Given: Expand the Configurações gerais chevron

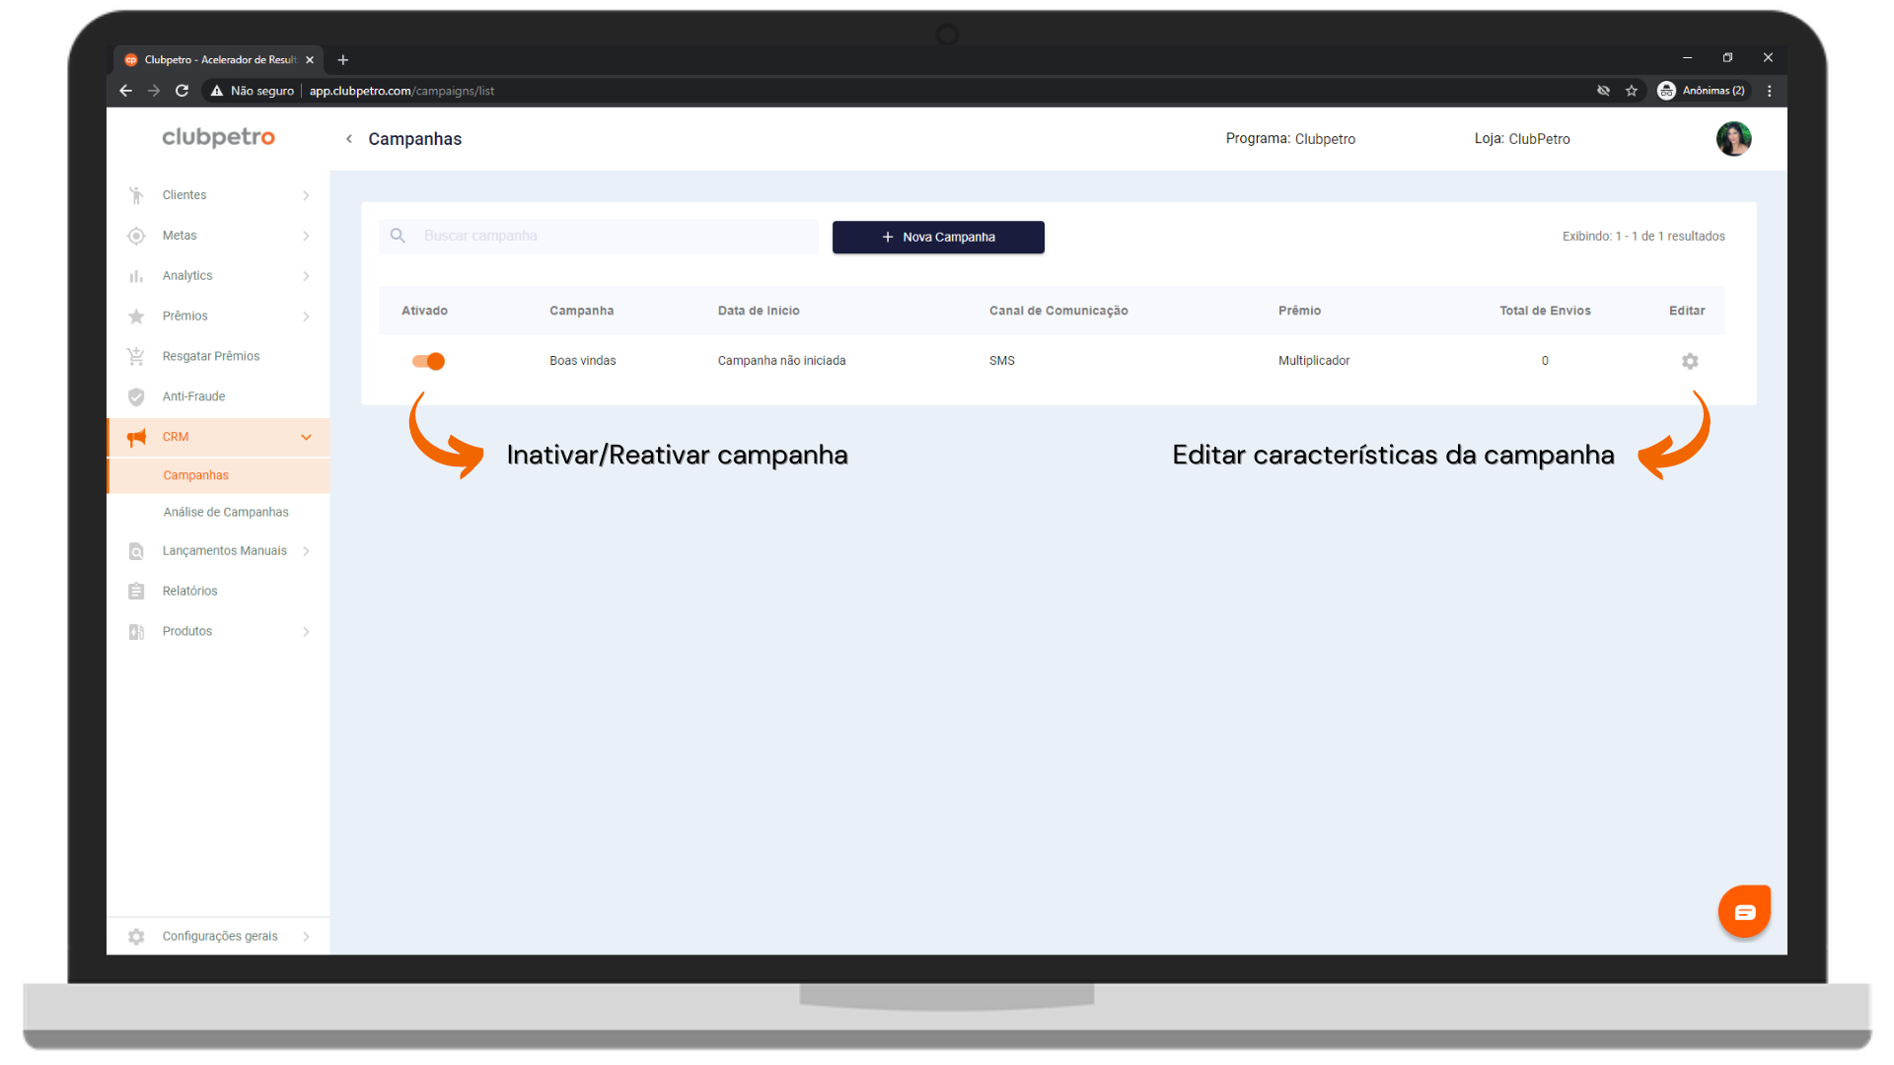Looking at the screenshot, I should point(306,937).
